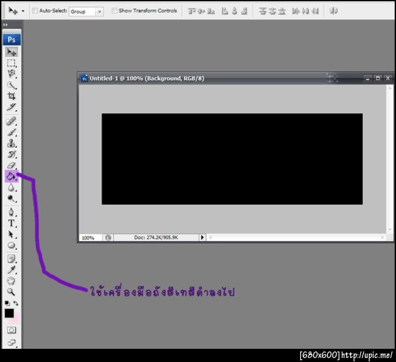Screen dimensions: 396x362
Task: Select the Ellipse shape tool
Action: coord(11,246)
